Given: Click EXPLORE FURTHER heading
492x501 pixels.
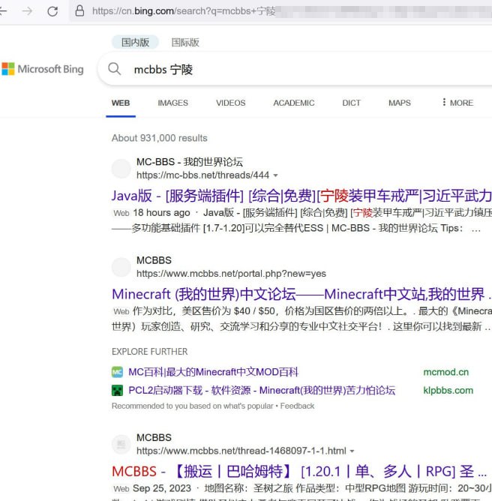Looking at the screenshot, I should coord(149,352).
